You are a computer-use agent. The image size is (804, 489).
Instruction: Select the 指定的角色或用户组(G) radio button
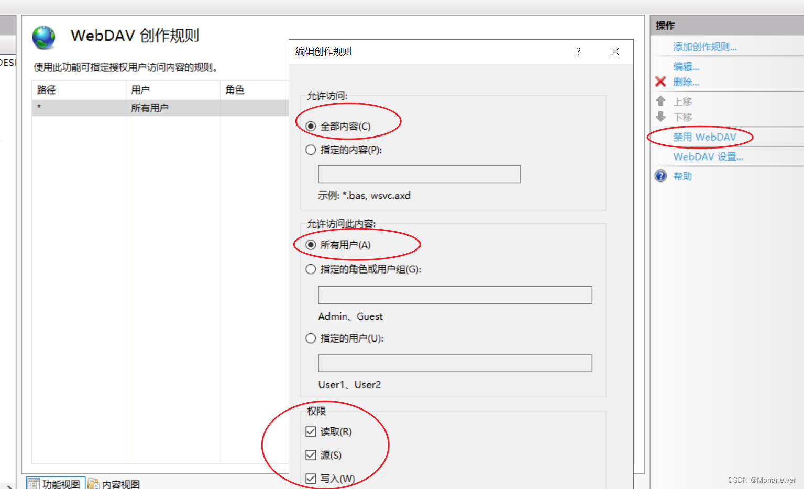point(311,269)
